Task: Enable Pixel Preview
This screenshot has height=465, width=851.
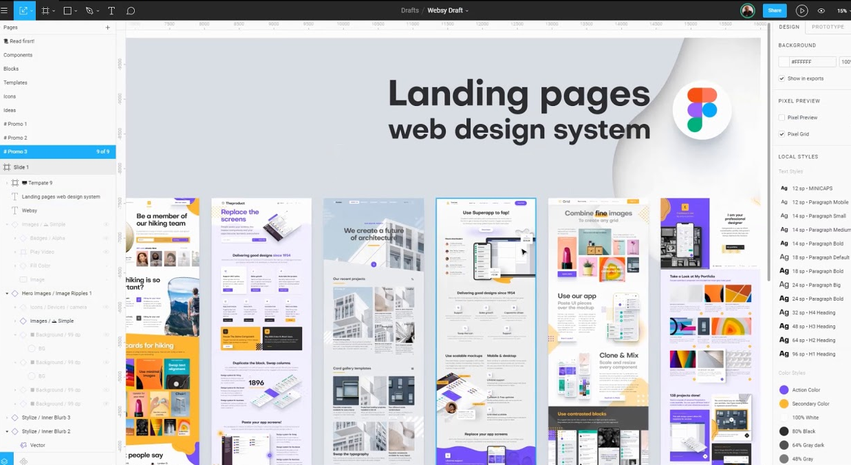Action: point(782,117)
